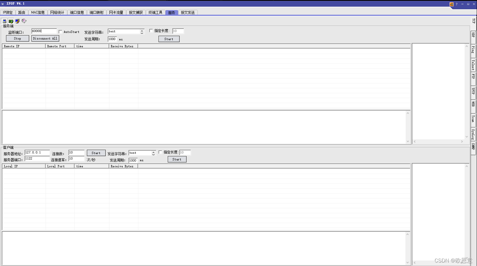Click the client table time column header
Viewport: 477px width, 266px height.
[92, 166]
